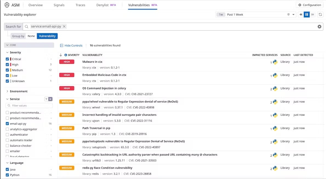Open the Overview tab
Image resolution: width=326 pixels, height=179 pixels.
pos(36,5)
